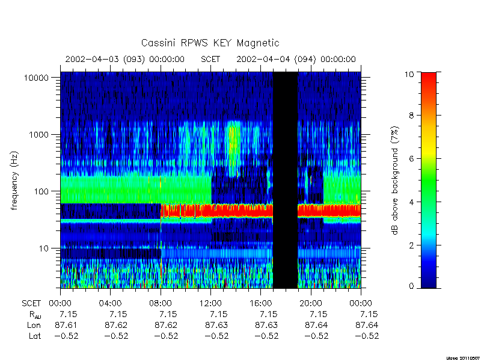Viewport: 481px width, 361px height.
Task: Click the "Lat" row label
Action: coord(35,336)
